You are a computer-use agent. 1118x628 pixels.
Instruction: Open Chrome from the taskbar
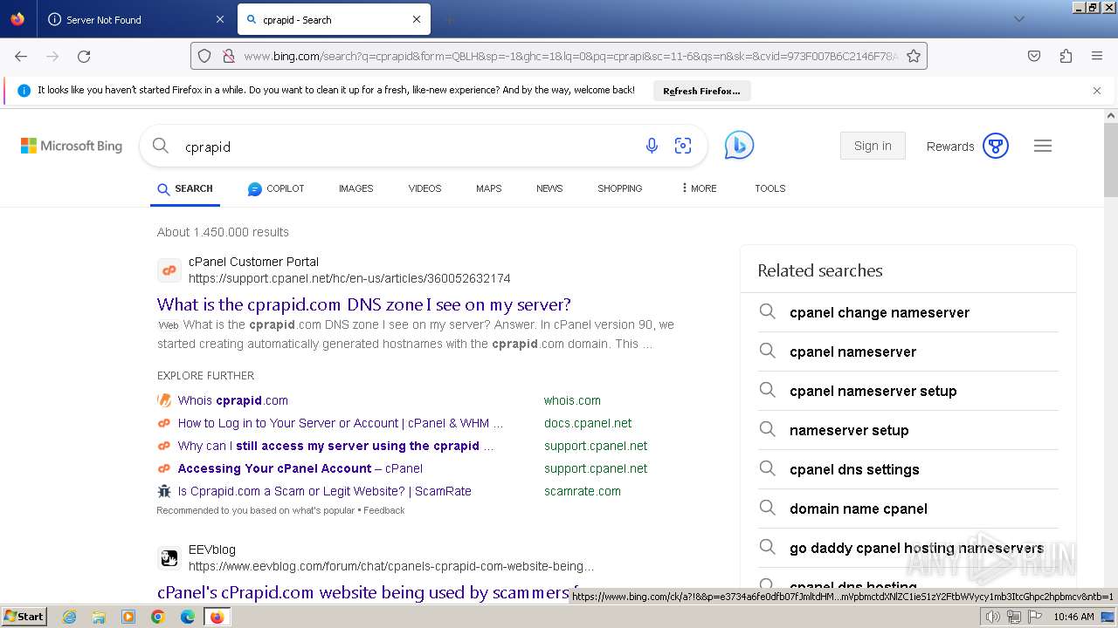point(158,617)
